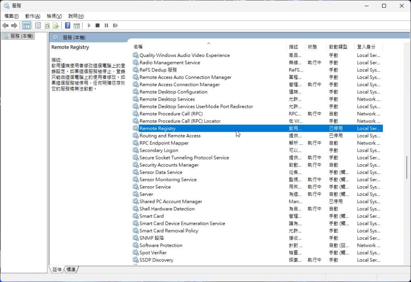This screenshot has height=282, width=411.
Task: Toggle the show/hide action pane button
Action: 76,26
